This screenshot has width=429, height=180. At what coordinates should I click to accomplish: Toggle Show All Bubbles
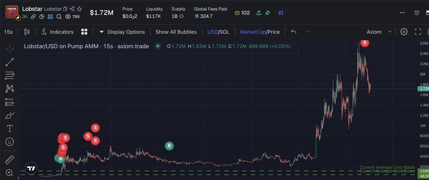coord(176,32)
